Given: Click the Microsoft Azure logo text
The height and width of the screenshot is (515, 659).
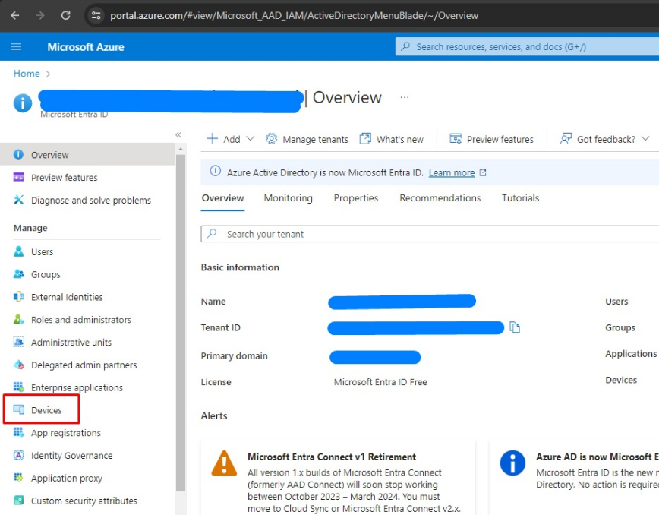Looking at the screenshot, I should point(86,47).
